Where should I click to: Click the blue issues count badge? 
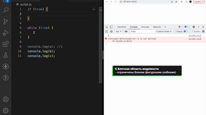pos(186,27)
